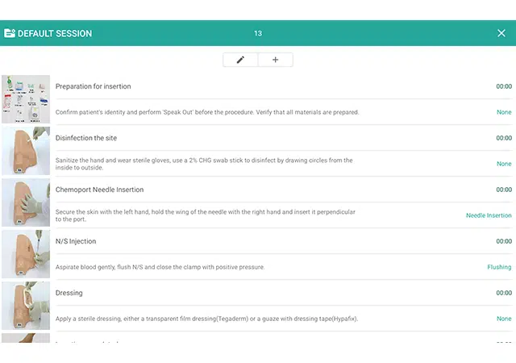The width and height of the screenshot is (516, 363).
Task: Click session number 13 in header
Action: coord(258,33)
